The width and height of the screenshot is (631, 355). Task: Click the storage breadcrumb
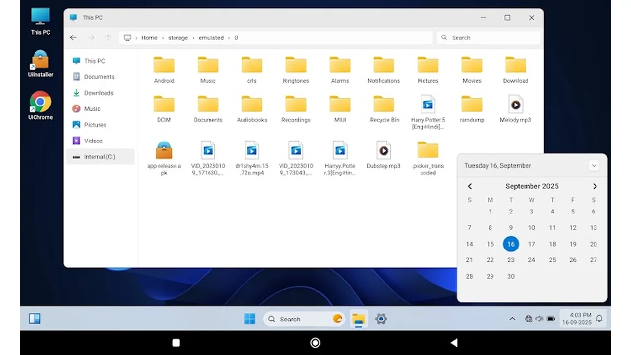pyautogui.click(x=178, y=38)
